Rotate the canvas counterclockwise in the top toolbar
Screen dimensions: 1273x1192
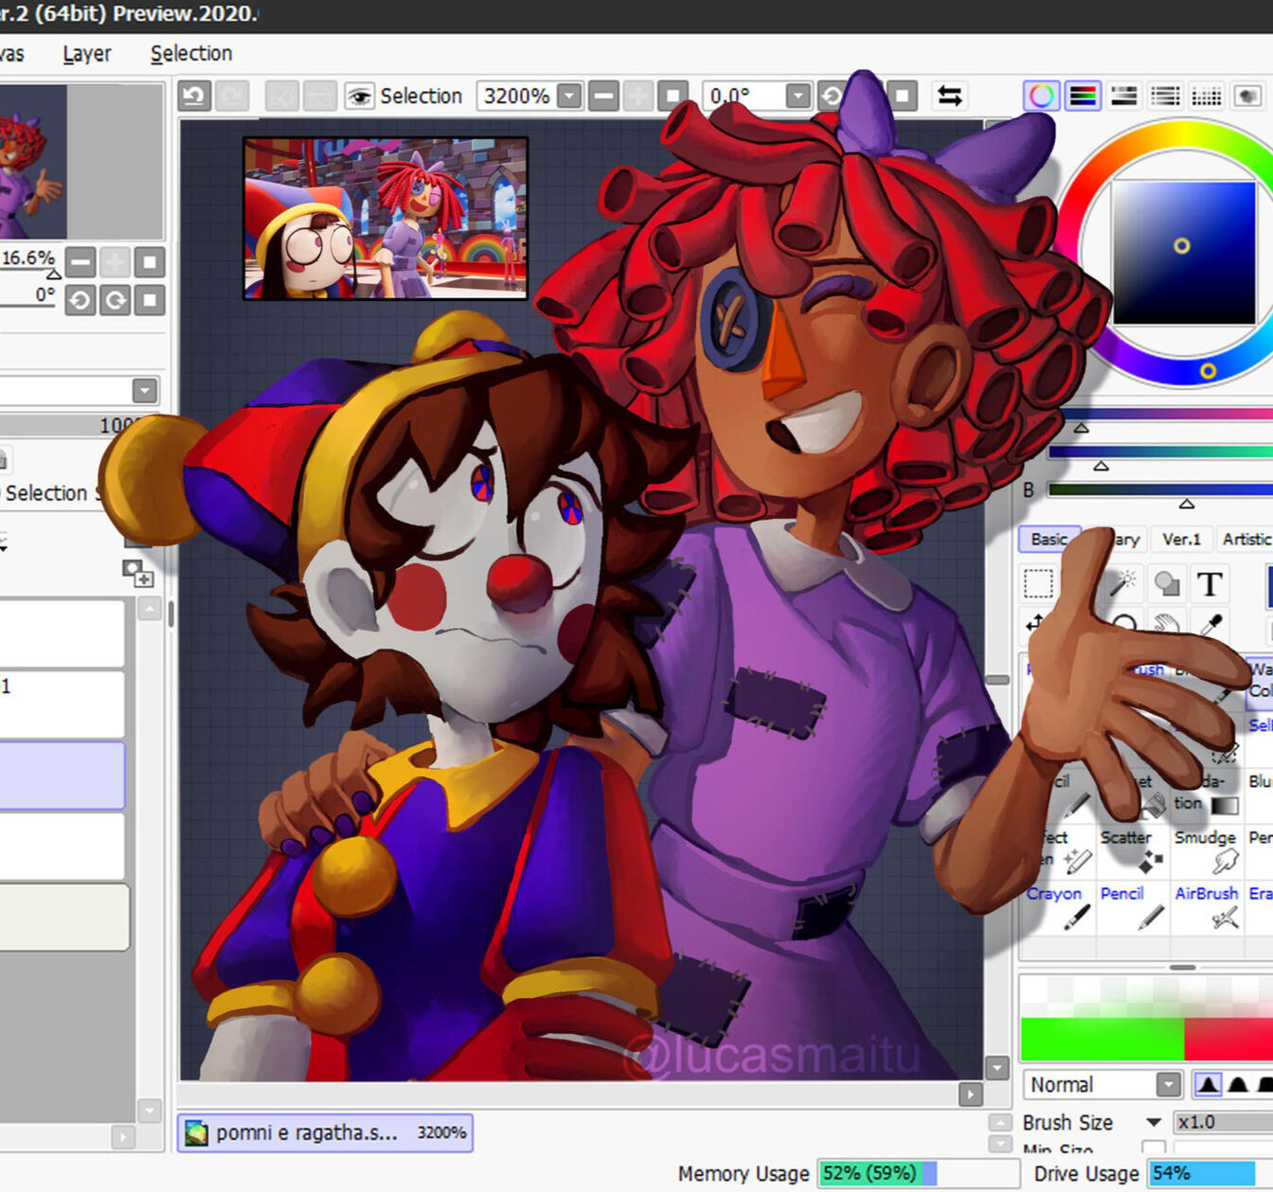coord(832,96)
